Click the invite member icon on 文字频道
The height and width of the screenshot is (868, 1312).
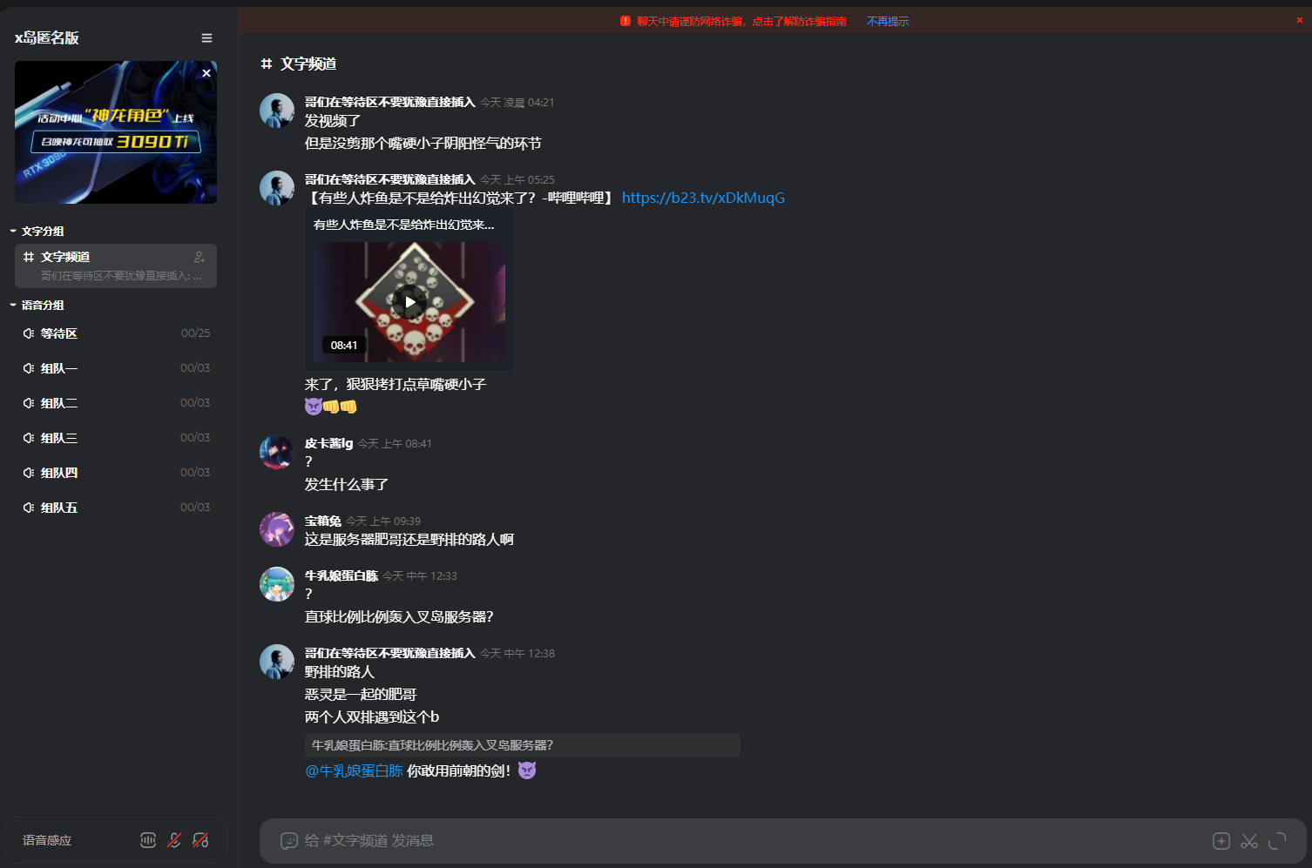point(200,257)
